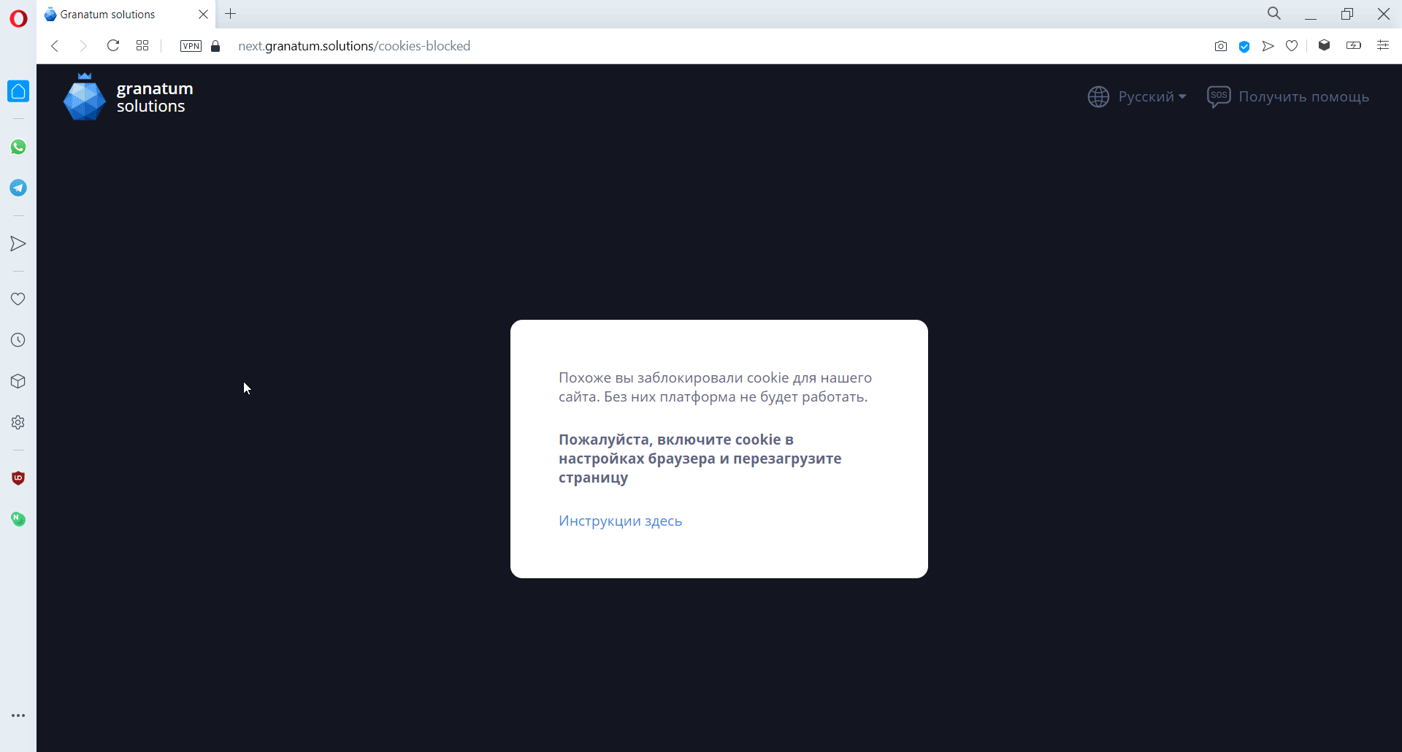View site security lock info
Viewport: 1402px width, 752px height.
pos(215,46)
